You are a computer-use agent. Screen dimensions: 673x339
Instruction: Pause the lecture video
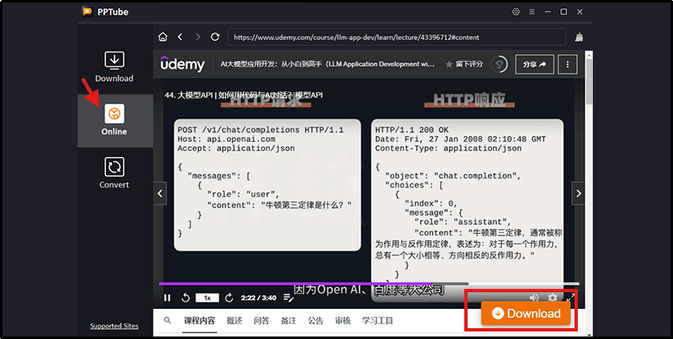coord(167,297)
